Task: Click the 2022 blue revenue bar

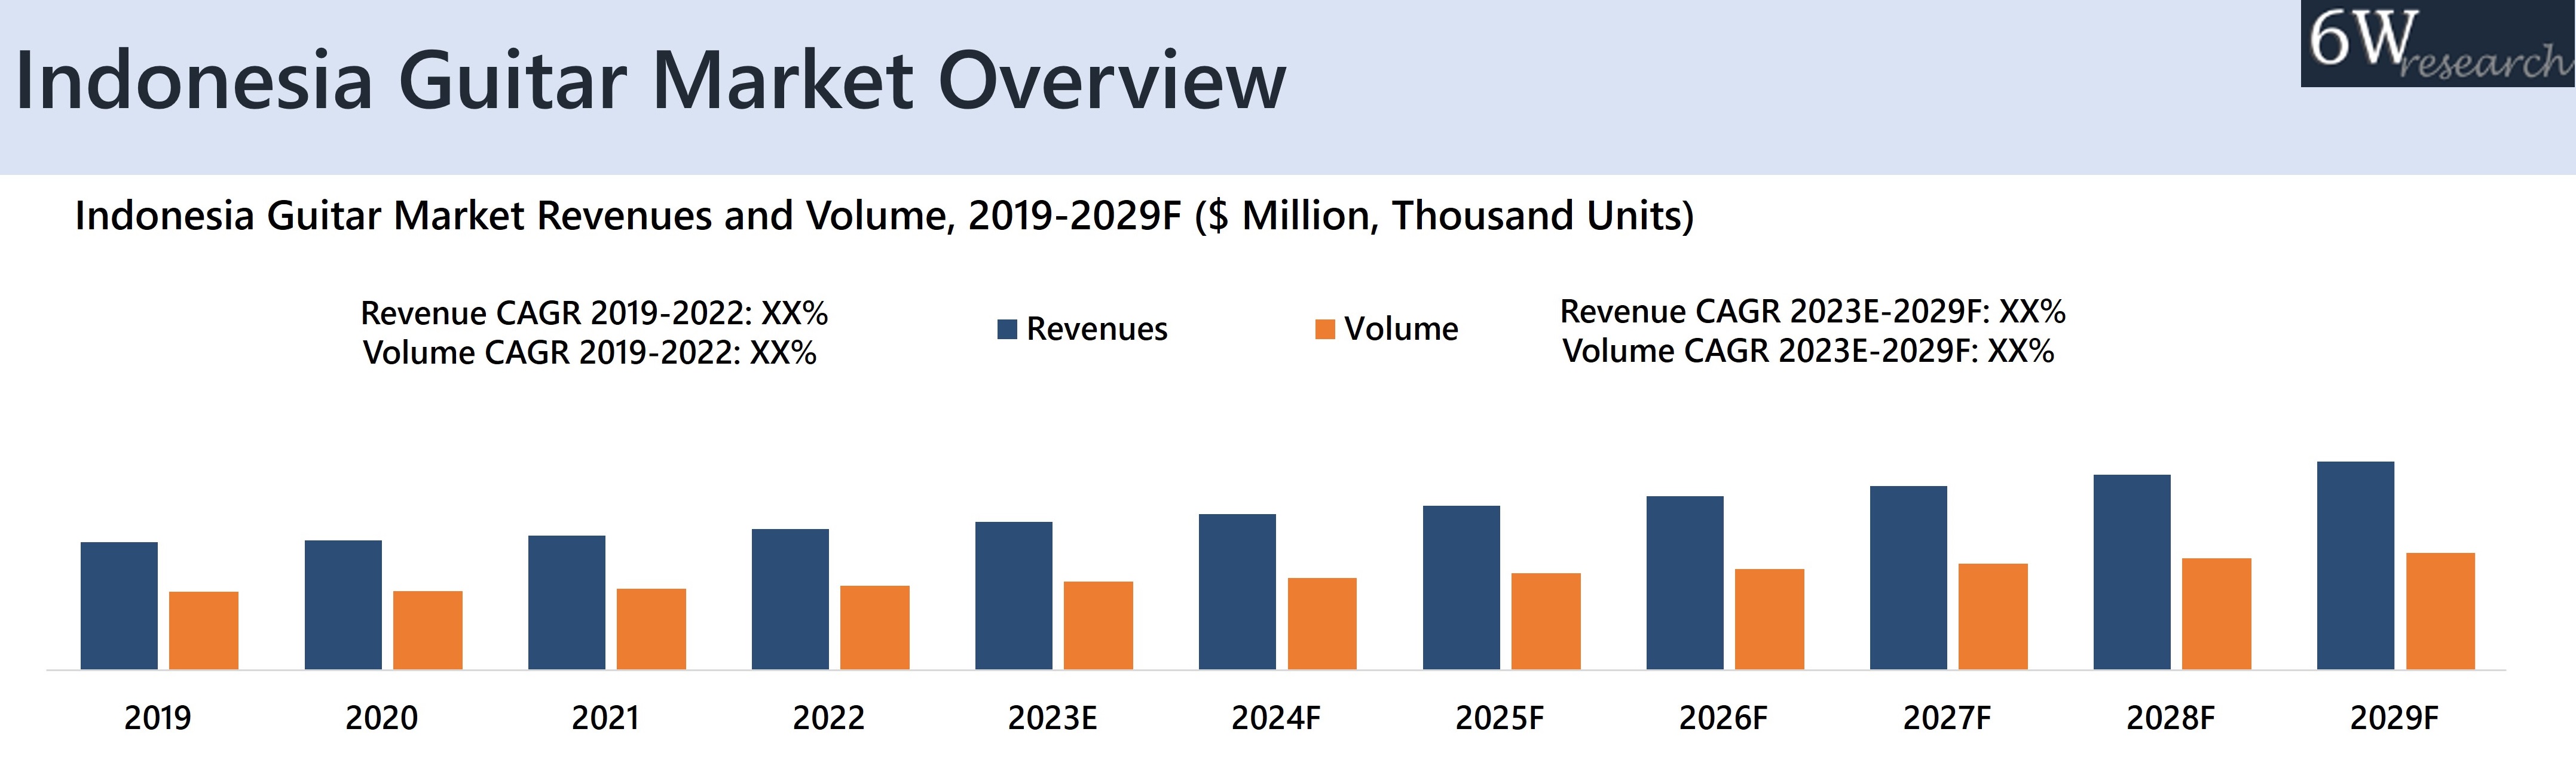Action: pyautogui.click(x=790, y=599)
